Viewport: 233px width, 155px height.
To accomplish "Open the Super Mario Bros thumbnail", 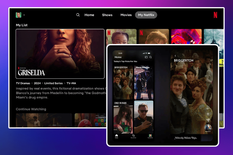I will click(90, 120).
